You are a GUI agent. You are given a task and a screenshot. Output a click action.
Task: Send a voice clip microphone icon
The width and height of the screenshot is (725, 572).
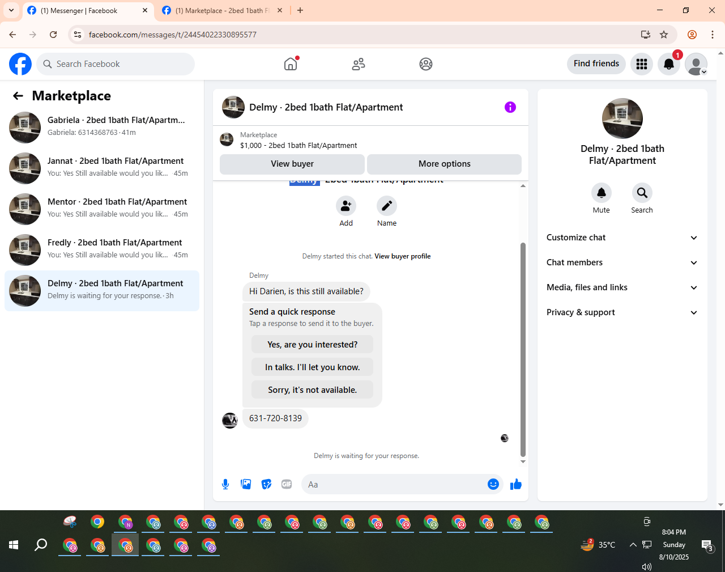(x=225, y=484)
